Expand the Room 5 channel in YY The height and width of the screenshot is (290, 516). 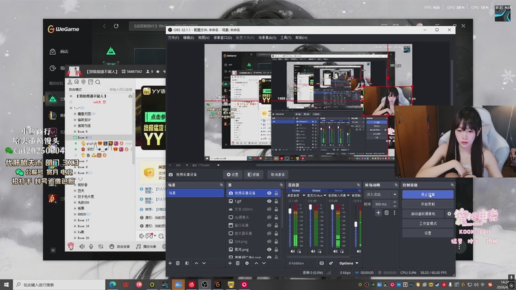[75, 131]
